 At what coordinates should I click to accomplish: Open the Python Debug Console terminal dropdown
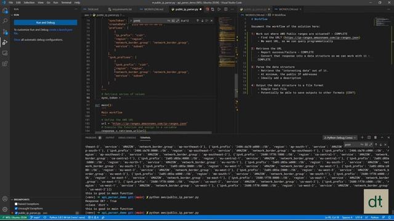[x=340, y=138]
